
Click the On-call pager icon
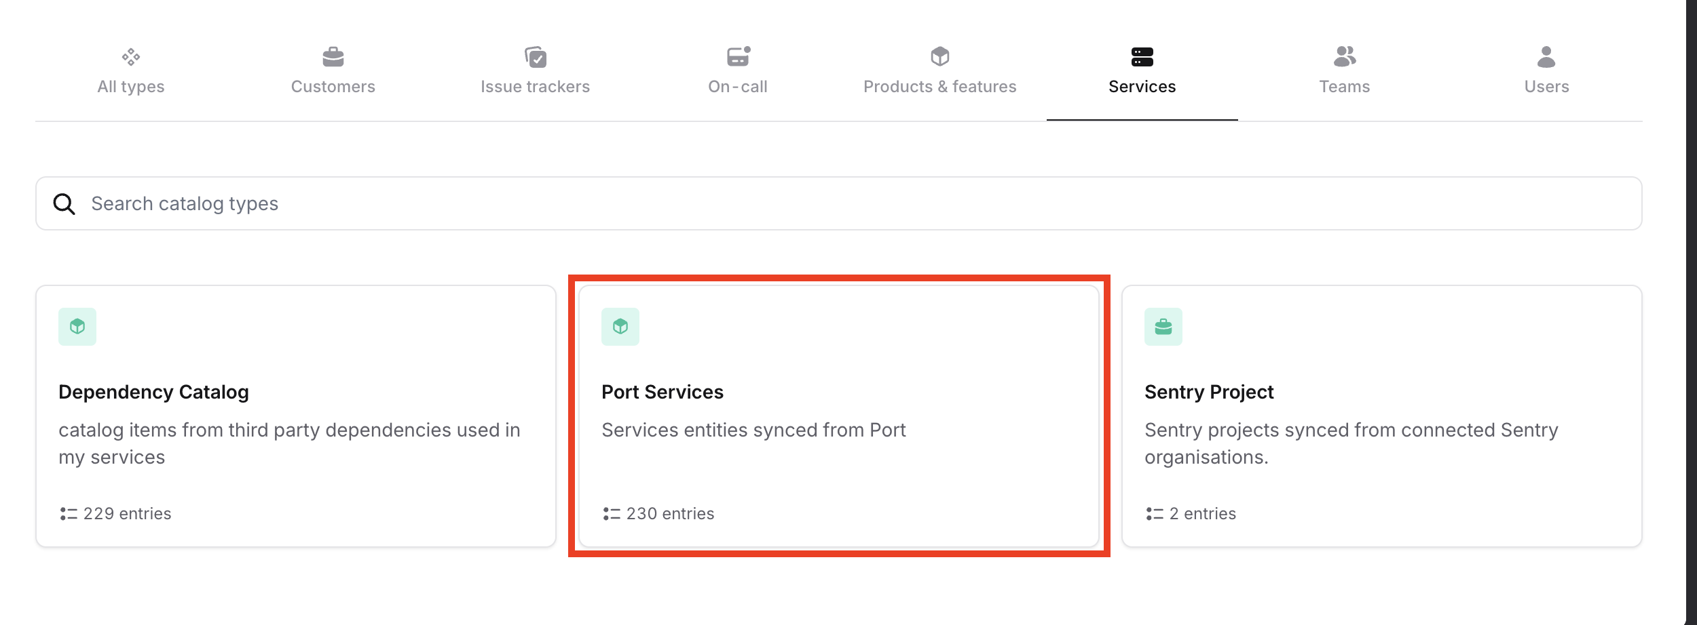click(738, 57)
